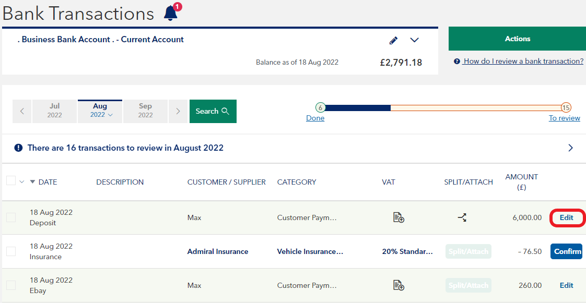Check the Insurance transaction checkbox
This screenshot has height=303, width=586.
[x=11, y=251]
